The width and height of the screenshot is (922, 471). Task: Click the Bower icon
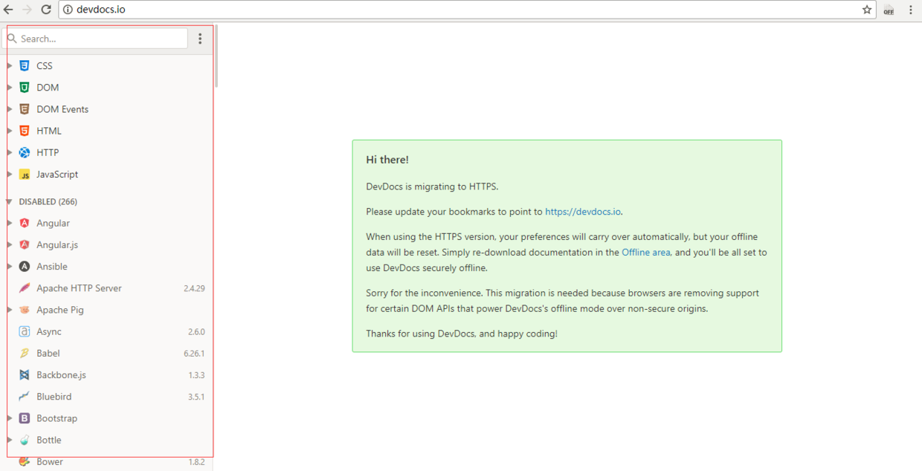[25, 461]
